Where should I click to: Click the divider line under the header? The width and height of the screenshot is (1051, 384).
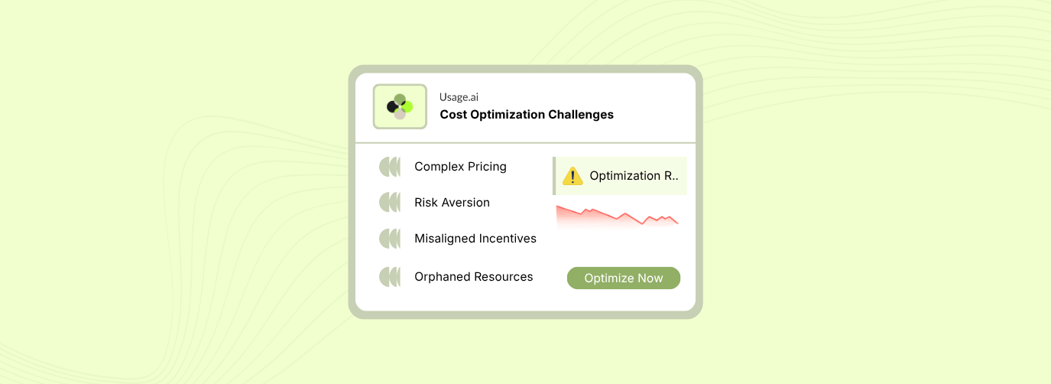tap(525, 143)
